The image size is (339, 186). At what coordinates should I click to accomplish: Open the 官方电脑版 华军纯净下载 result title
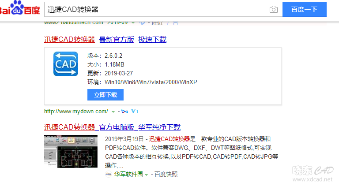pos(112,127)
